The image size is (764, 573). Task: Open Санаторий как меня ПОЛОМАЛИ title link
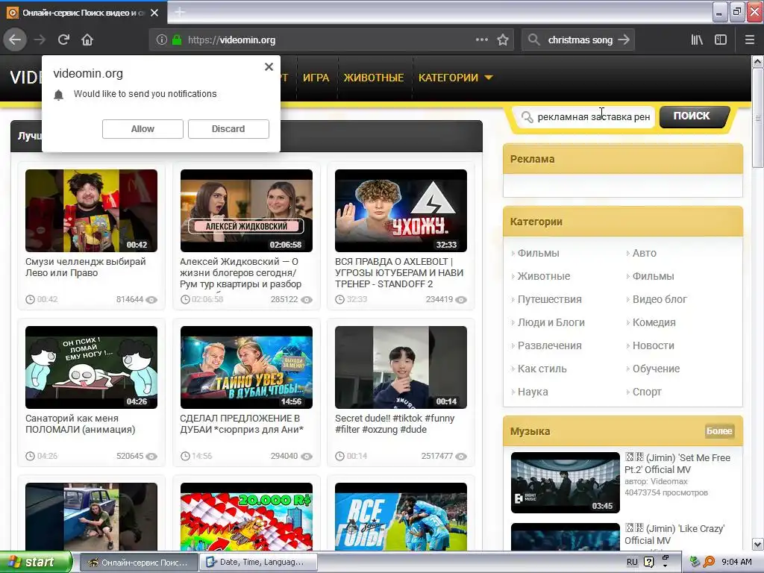click(81, 424)
